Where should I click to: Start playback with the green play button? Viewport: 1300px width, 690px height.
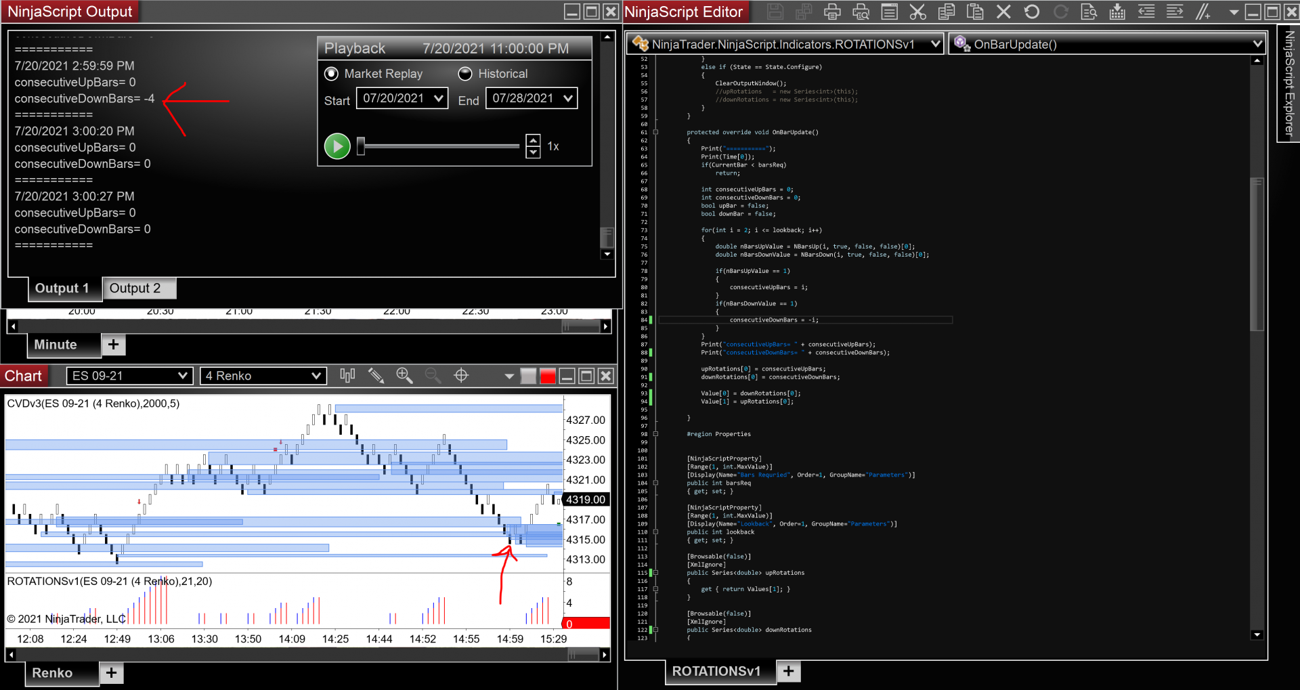pos(337,146)
